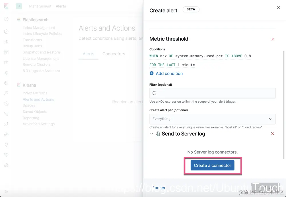Image resolution: width=286 pixels, height=197 pixels.
Task: Open APM from the side navigation
Action: tap(6, 114)
